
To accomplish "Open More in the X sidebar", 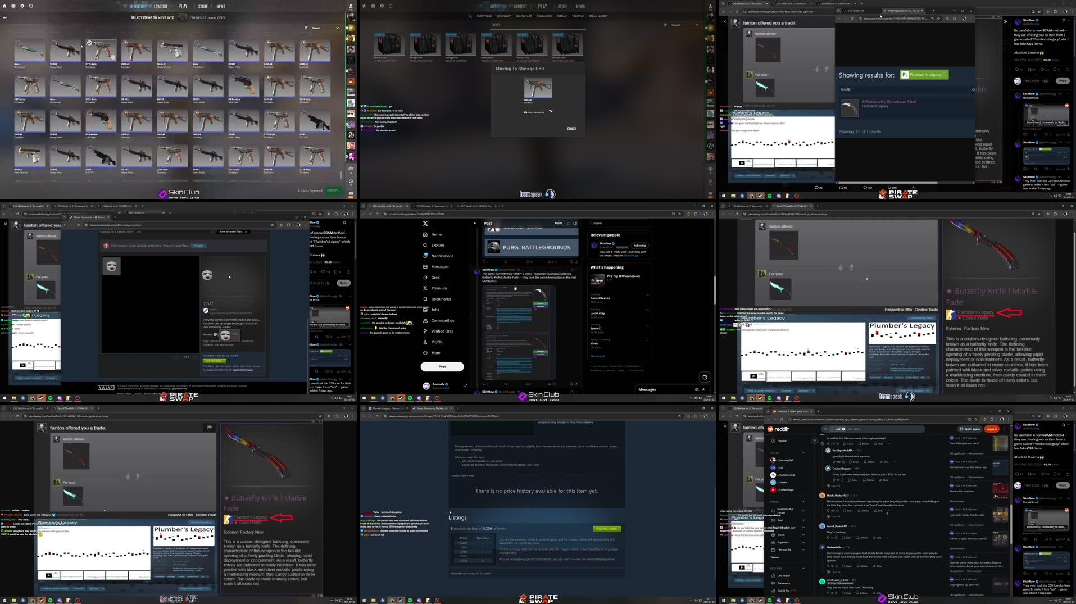I will click(432, 353).
